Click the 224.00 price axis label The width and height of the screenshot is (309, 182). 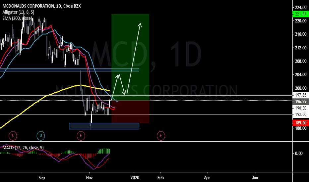pos(301,8)
